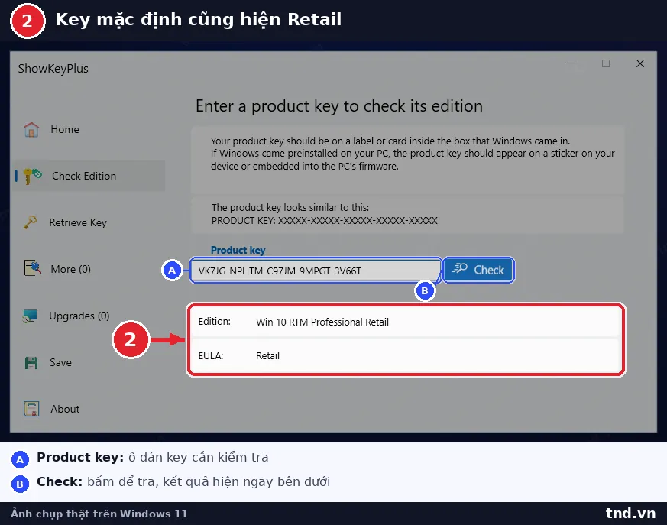Click the EULA value 'Retail'
667x525 pixels.
coord(267,355)
